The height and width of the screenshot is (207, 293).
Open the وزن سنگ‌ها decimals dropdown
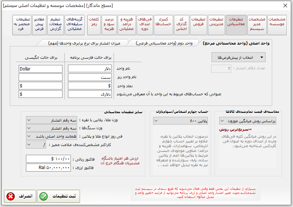(52, 128)
